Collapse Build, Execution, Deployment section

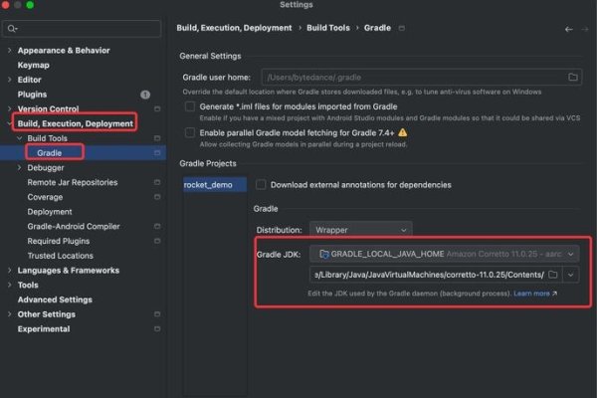tap(10, 123)
